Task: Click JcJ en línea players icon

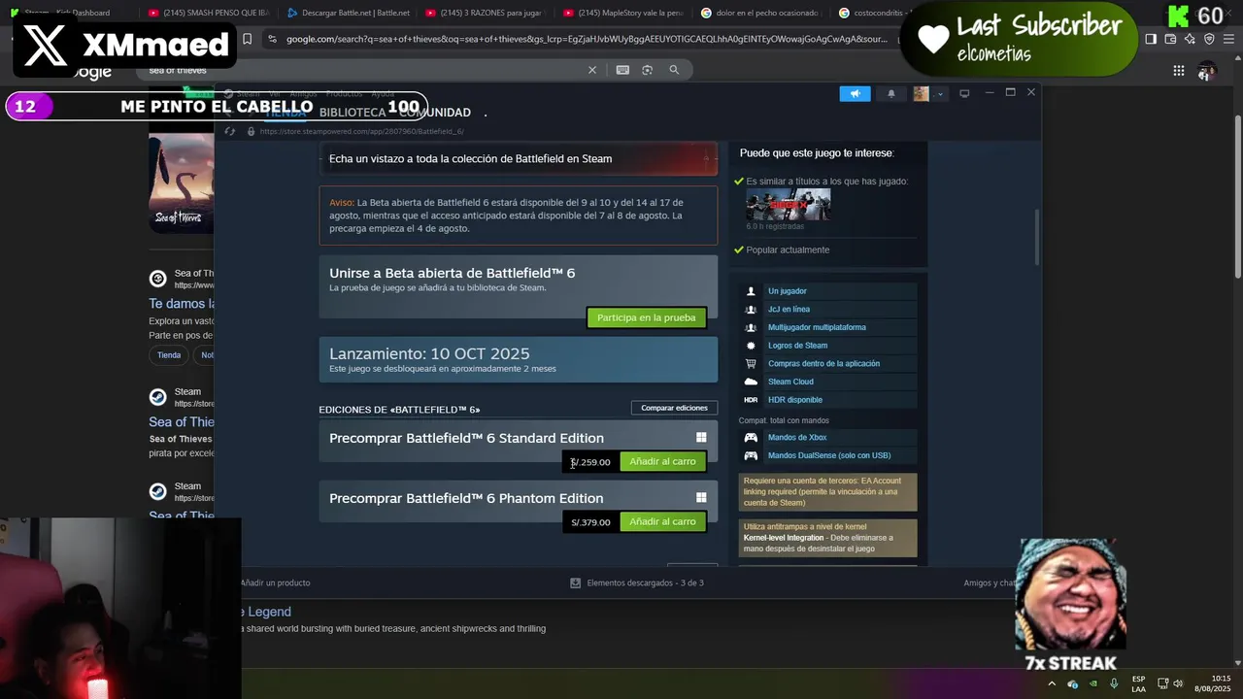Action: (751, 310)
